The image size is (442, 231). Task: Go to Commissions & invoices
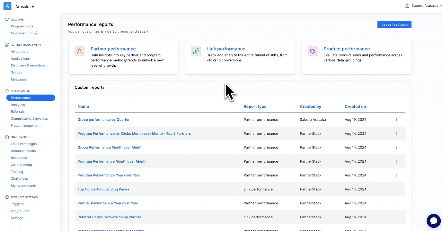point(29,119)
